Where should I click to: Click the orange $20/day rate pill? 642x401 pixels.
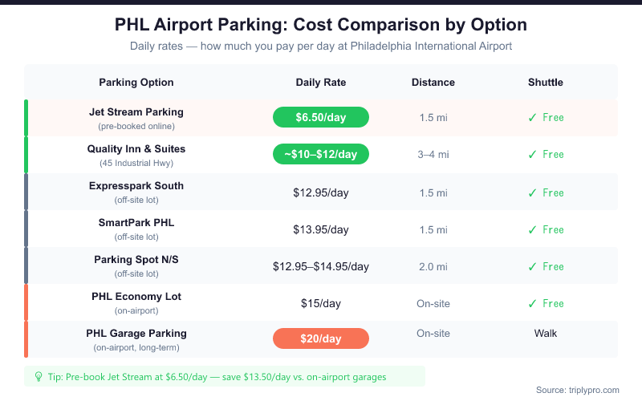click(x=321, y=338)
